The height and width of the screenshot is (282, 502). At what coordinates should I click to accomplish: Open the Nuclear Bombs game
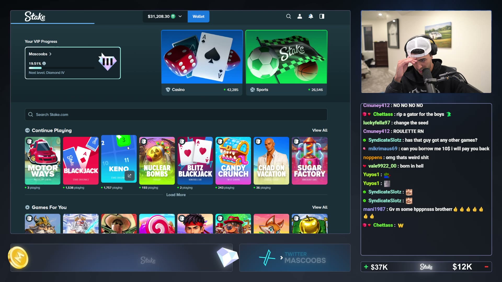click(157, 161)
